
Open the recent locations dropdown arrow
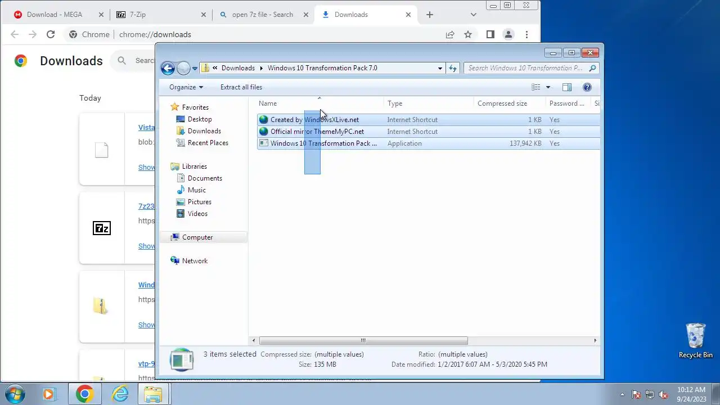(x=195, y=69)
